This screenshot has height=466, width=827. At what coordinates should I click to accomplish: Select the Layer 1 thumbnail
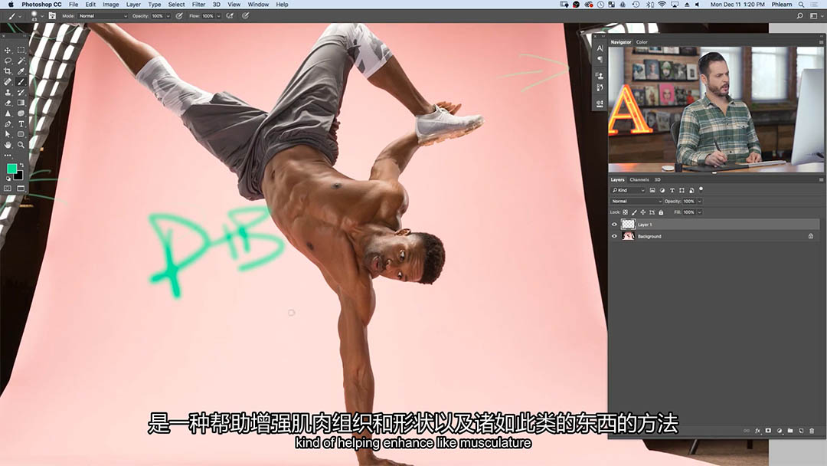click(x=628, y=225)
